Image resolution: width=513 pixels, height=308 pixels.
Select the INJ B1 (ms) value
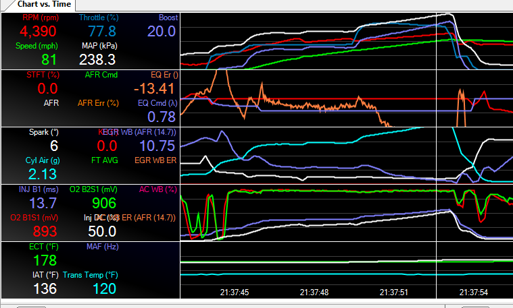tap(43, 204)
